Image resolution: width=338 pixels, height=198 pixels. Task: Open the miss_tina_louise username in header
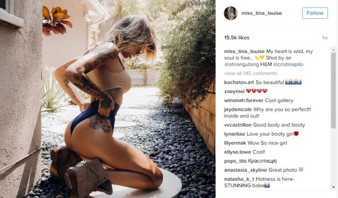click(x=262, y=13)
